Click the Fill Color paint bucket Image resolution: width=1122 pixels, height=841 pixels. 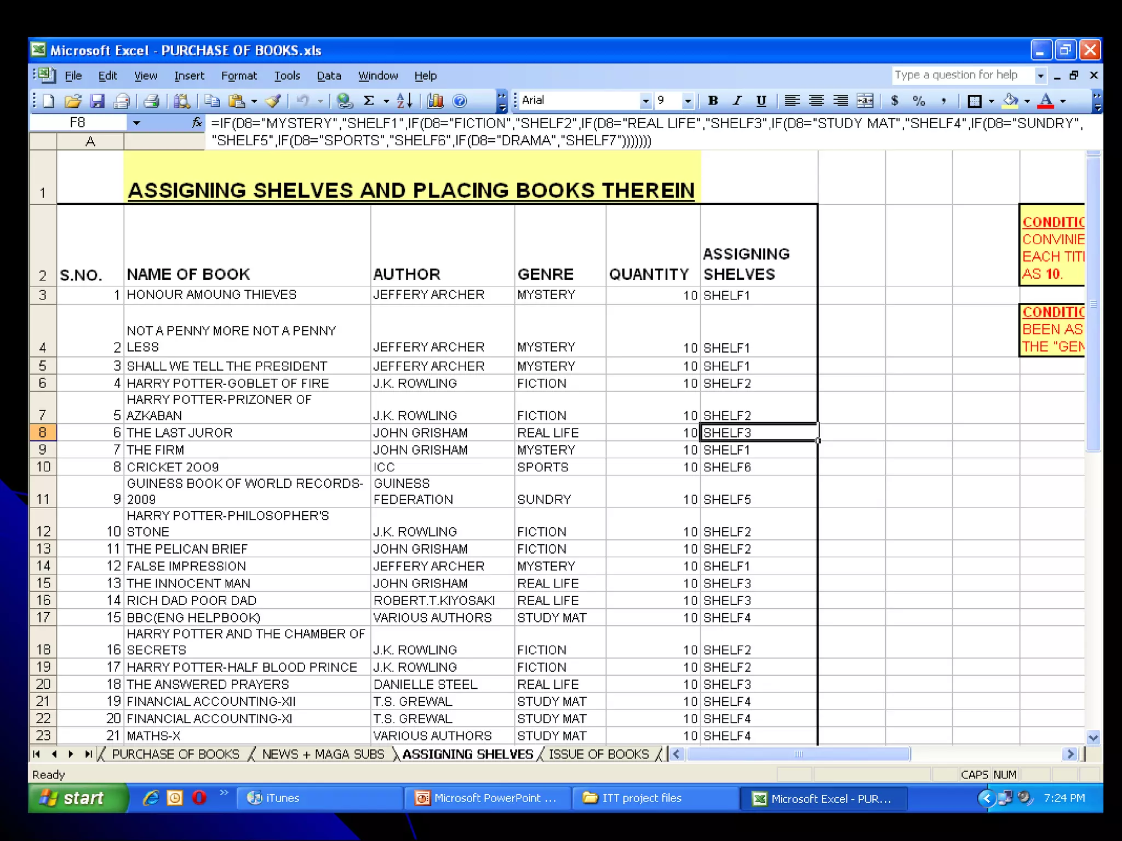pos(1010,101)
